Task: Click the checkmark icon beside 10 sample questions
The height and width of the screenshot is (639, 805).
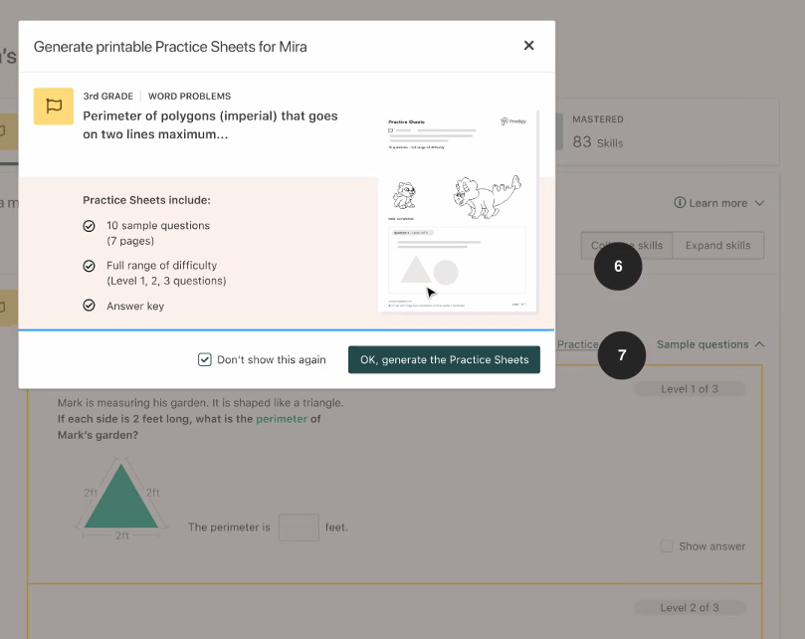Action: point(89,226)
